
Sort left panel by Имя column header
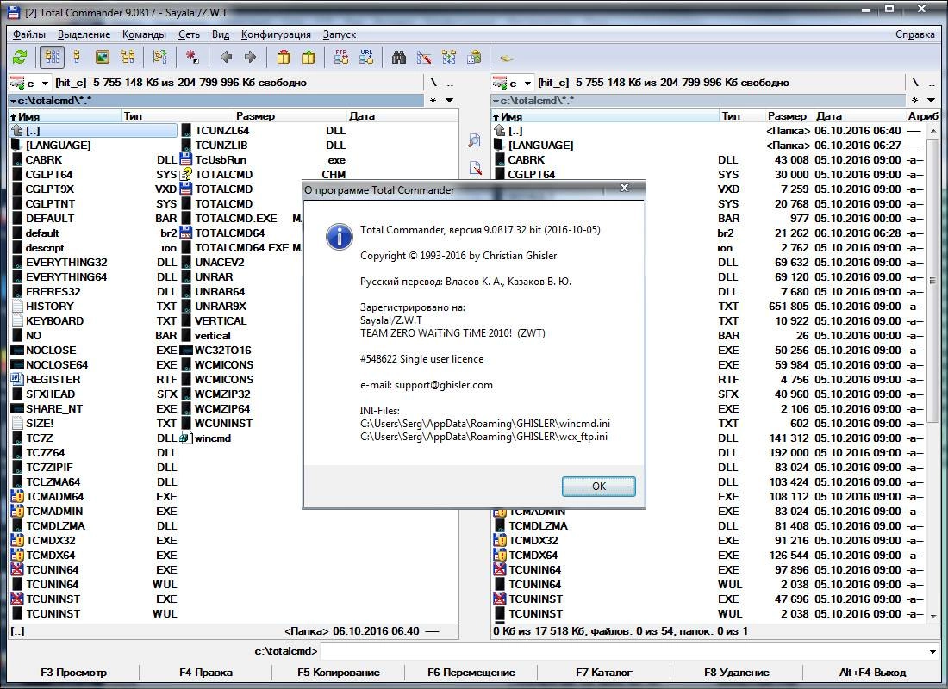(65, 116)
